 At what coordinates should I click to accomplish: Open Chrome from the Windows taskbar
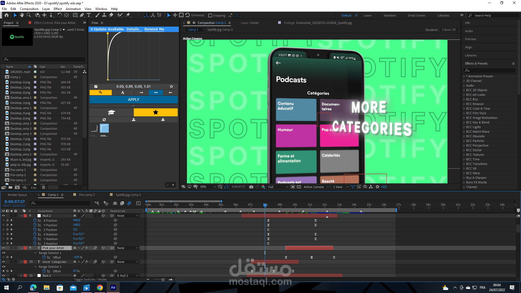[x=100, y=288]
